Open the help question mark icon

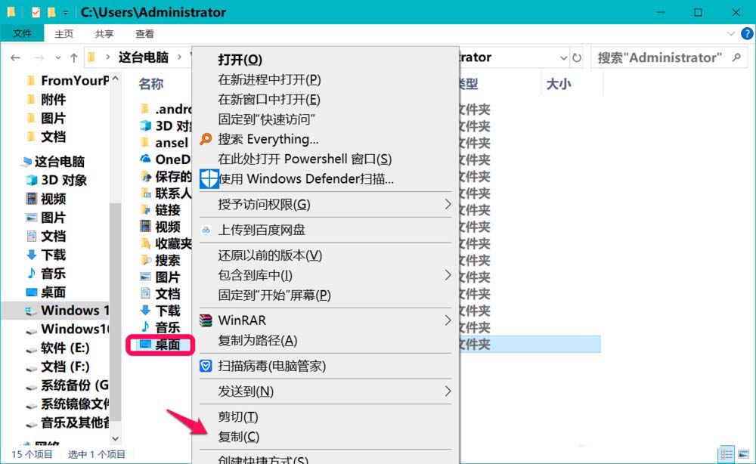(x=744, y=34)
